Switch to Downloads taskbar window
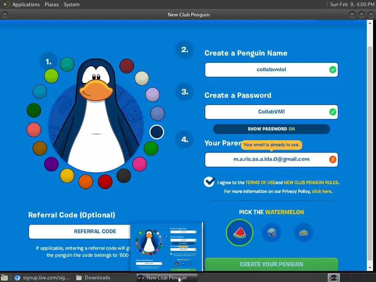The image size is (376, 282). [x=93, y=278]
